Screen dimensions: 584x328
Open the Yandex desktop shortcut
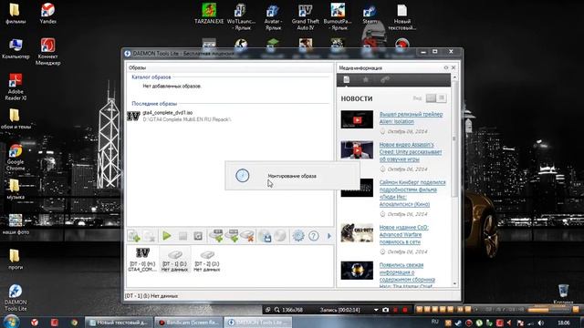[x=48, y=14]
